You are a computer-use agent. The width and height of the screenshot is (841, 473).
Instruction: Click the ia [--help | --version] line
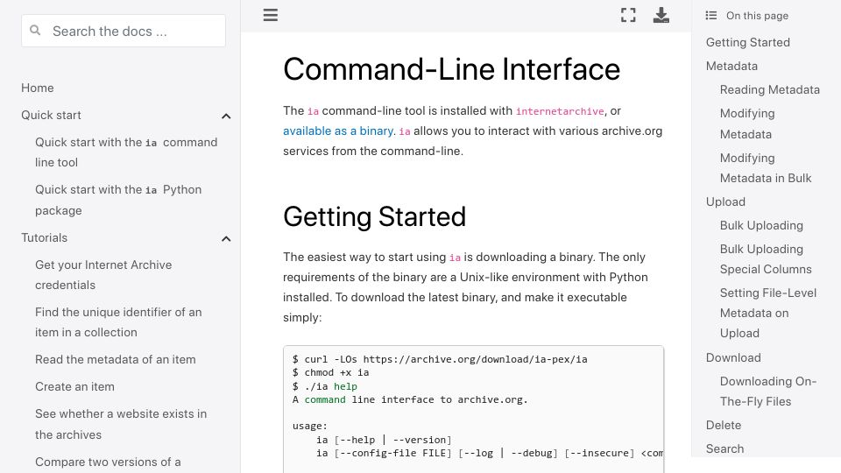pyautogui.click(x=384, y=440)
